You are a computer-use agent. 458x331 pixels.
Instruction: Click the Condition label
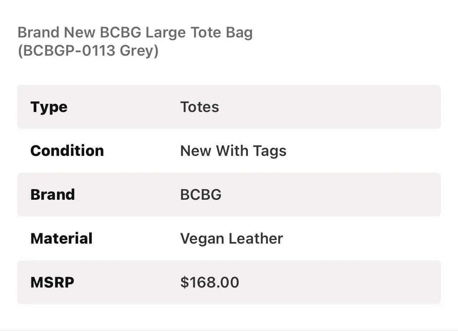[67, 151]
